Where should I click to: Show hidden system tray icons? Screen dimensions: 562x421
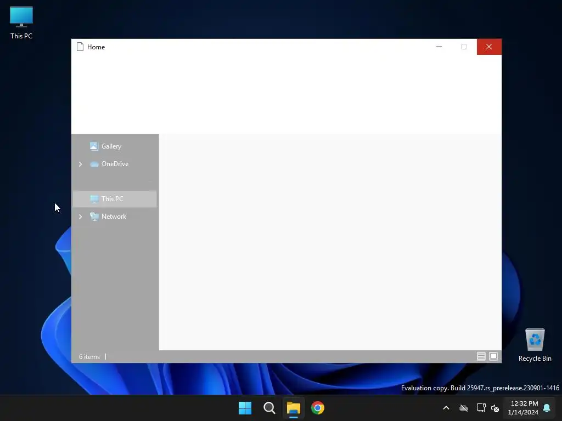pos(446,408)
